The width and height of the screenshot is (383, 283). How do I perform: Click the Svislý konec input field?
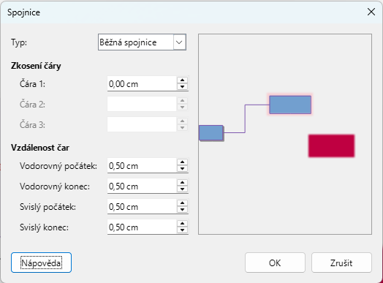[142, 227]
